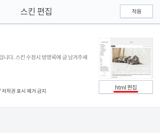Click the blog title in preview sidebar
The width and height of the screenshot is (160, 133).
click(x=105, y=42)
